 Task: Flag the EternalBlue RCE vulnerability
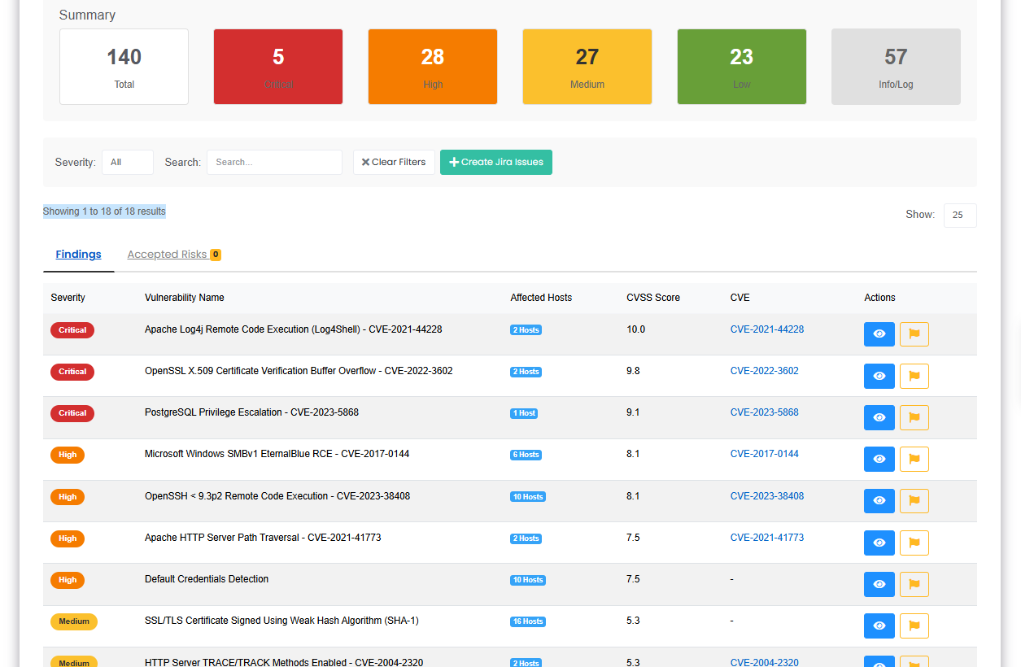(914, 459)
